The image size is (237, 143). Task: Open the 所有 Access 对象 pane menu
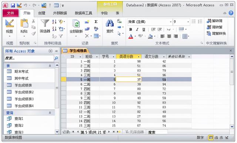(50, 51)
